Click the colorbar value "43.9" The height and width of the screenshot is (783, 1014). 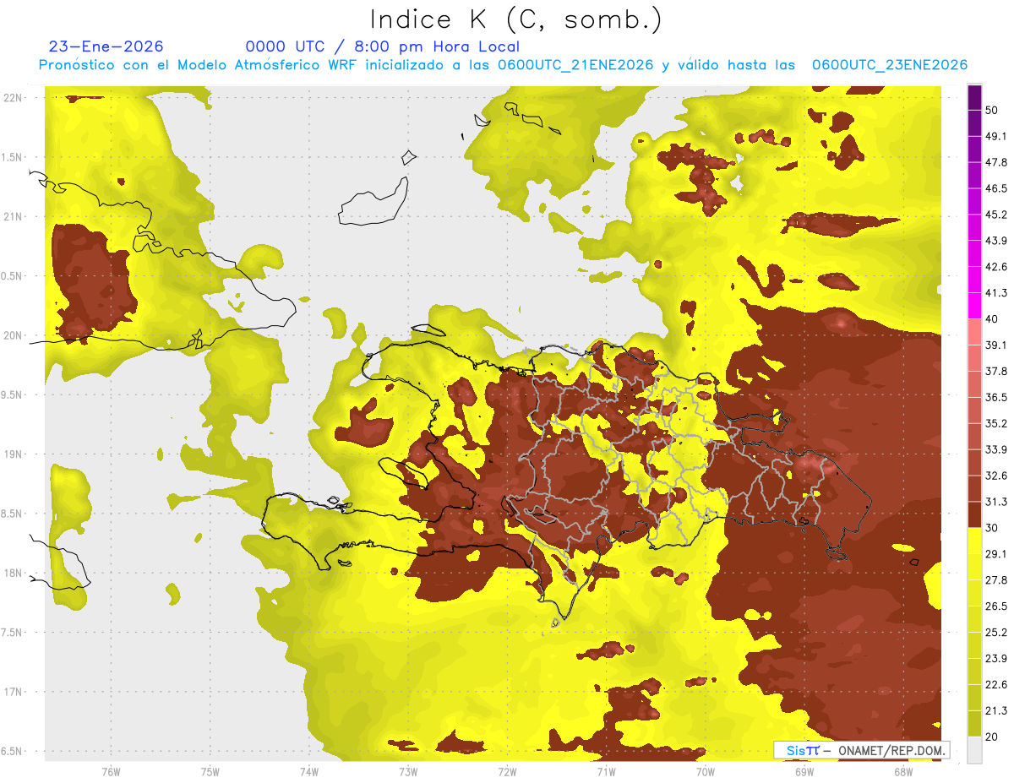(996, 241)
